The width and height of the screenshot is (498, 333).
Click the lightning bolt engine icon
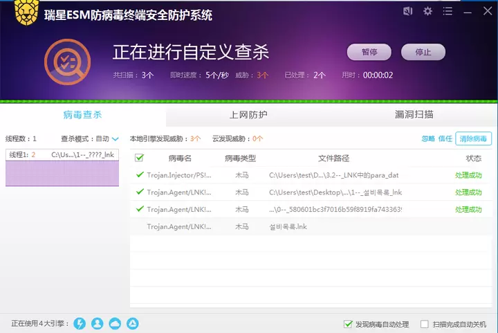pyautogui.click(x=80, y=323)
